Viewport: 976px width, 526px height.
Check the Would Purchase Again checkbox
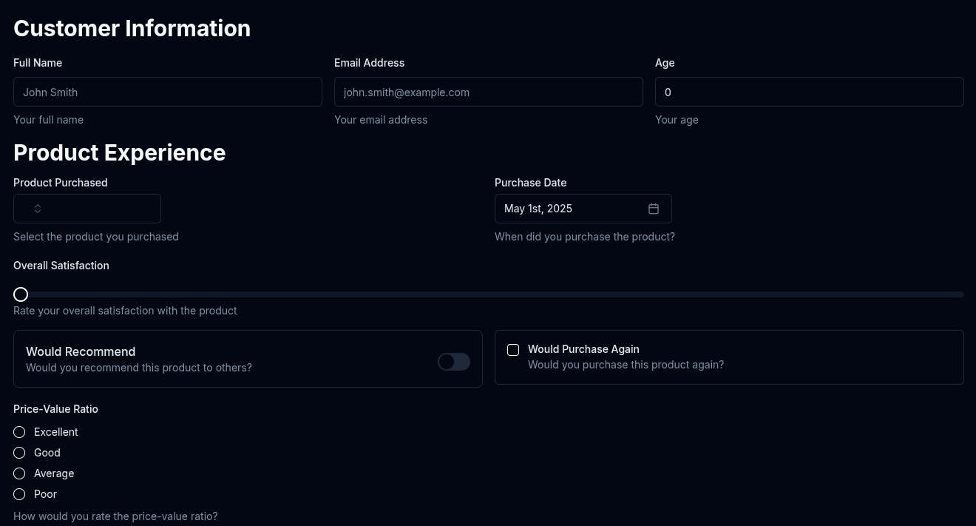pyautogui.click(x=513, y=350)
